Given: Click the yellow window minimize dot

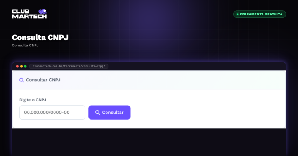Looking at the screenshot, I should tap(21, 66).
